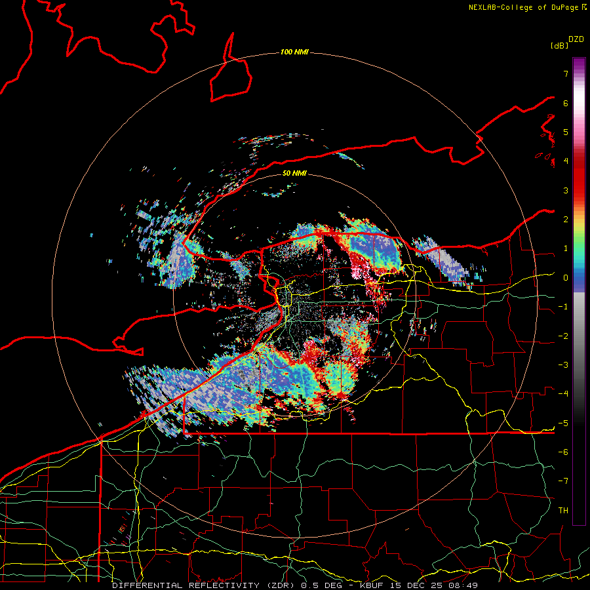This screenshot has width=590, height=590.
Task: Click the (ZDR) text in the caption
Action: (281, 585)
